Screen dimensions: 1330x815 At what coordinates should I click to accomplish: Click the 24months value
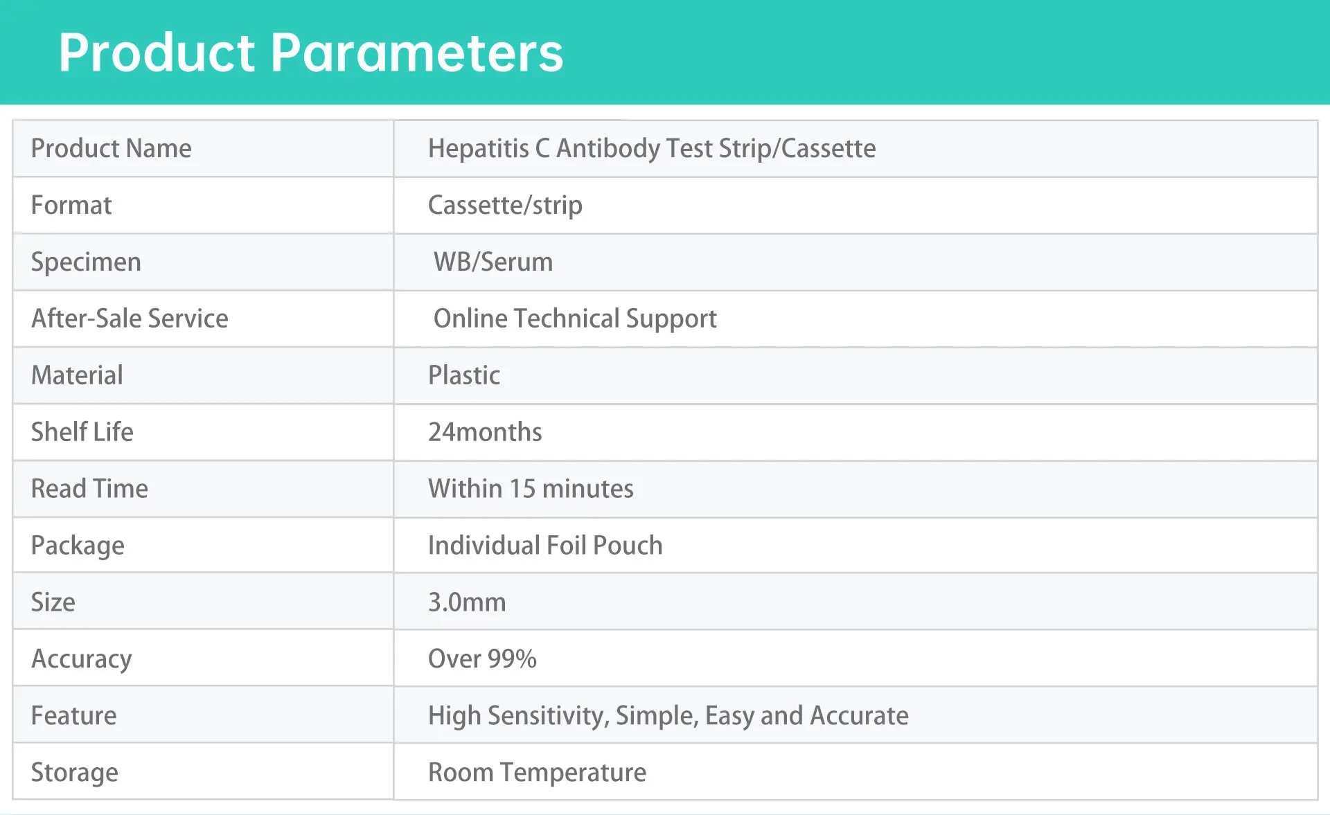[485, 432]
